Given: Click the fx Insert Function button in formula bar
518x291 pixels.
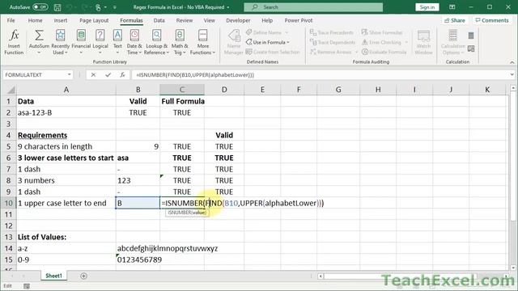Looking at the screenshot, I should pyautogui.click(x=122, y=75).
